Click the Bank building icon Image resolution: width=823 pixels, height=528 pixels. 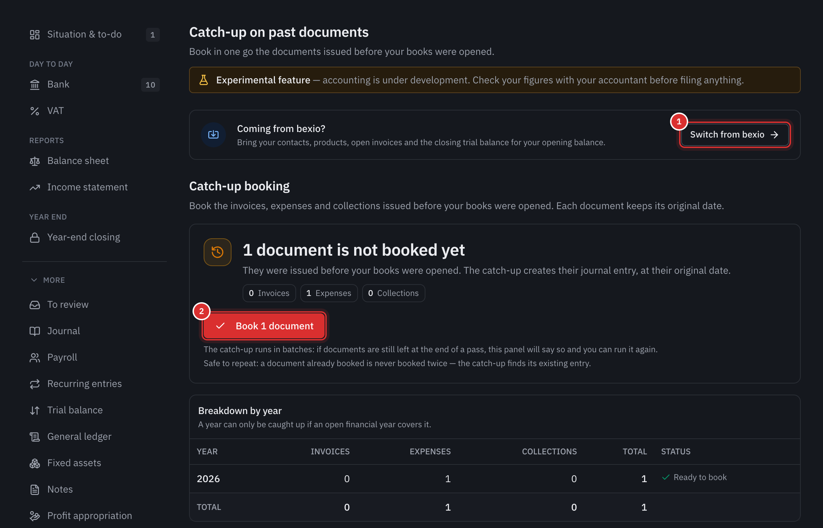tap(35, 84)
